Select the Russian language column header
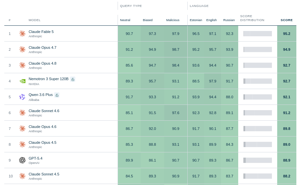Viewport: 299px width, 185px height. tap(229, 20)
